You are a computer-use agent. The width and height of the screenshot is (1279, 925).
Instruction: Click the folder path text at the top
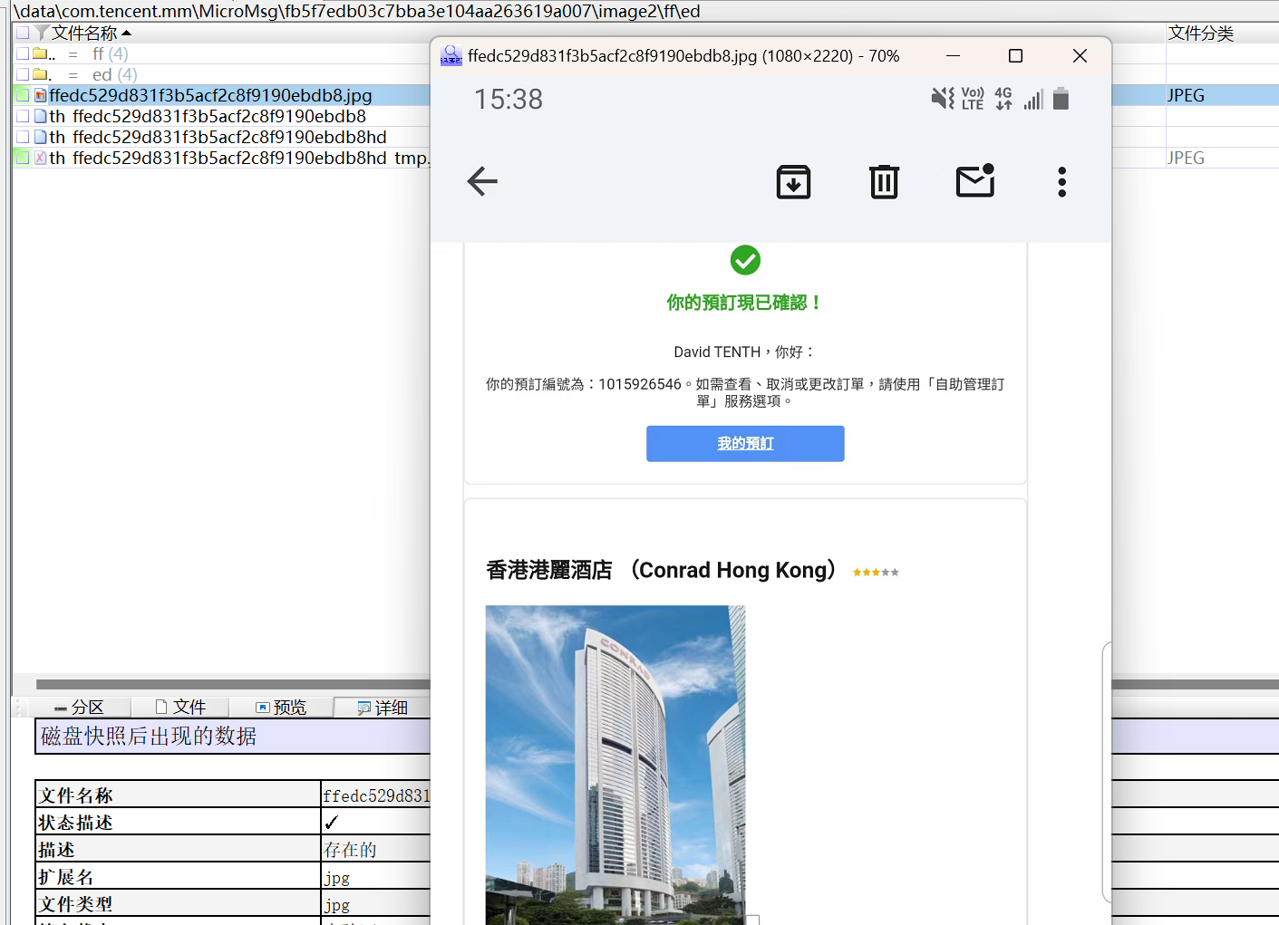357,11
